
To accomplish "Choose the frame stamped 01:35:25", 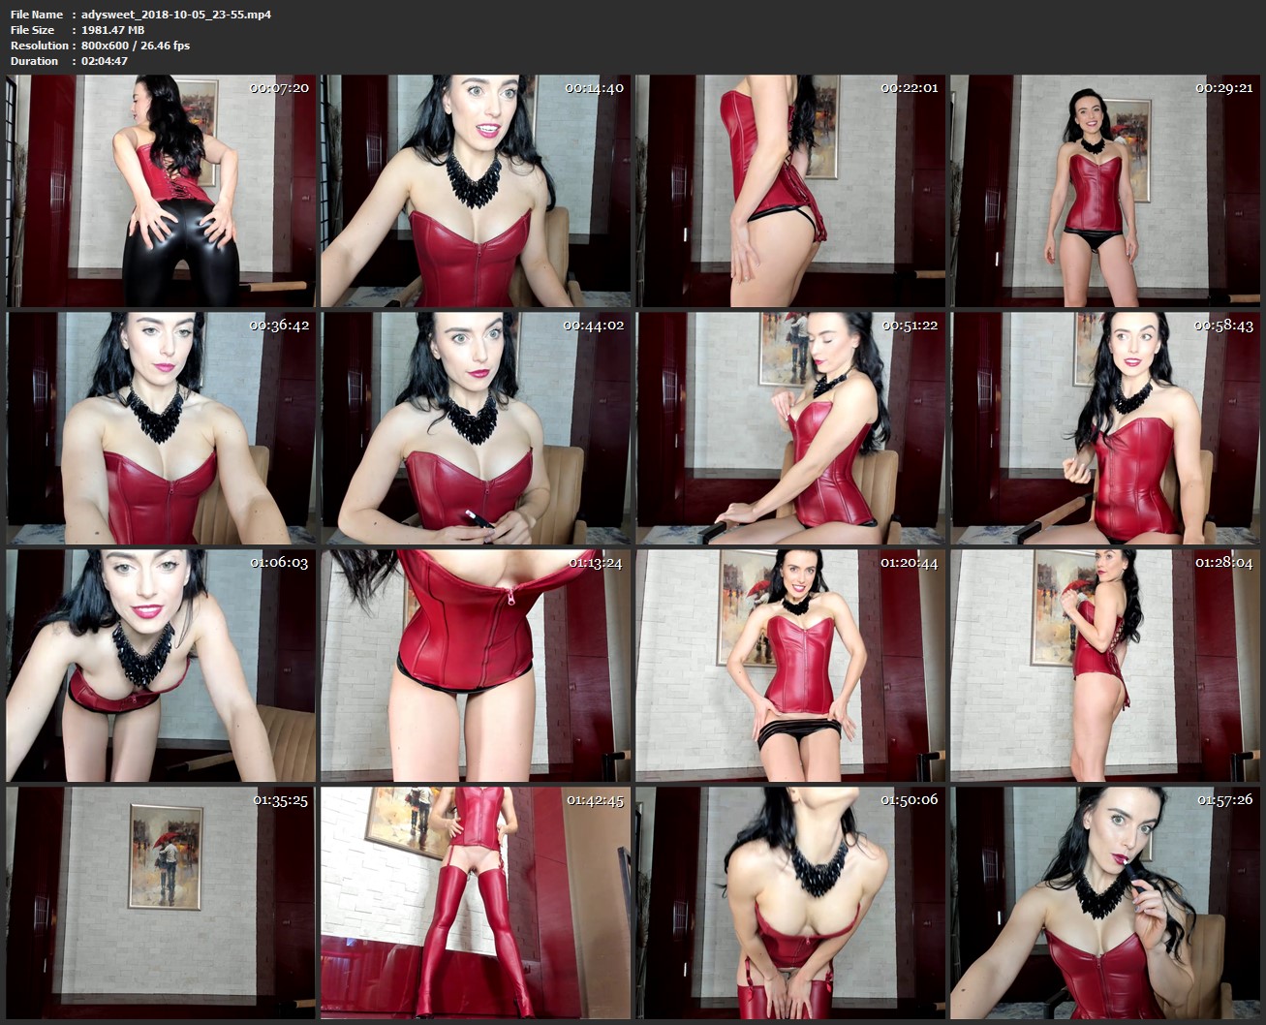I will [x=161, y=903].
